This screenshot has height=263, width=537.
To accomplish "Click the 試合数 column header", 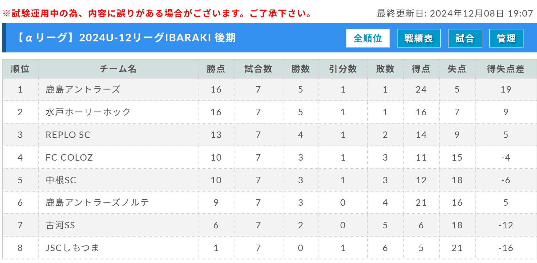I will 258,69.
